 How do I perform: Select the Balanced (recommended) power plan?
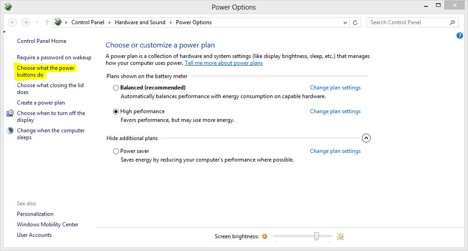click(x=116, y=88)
